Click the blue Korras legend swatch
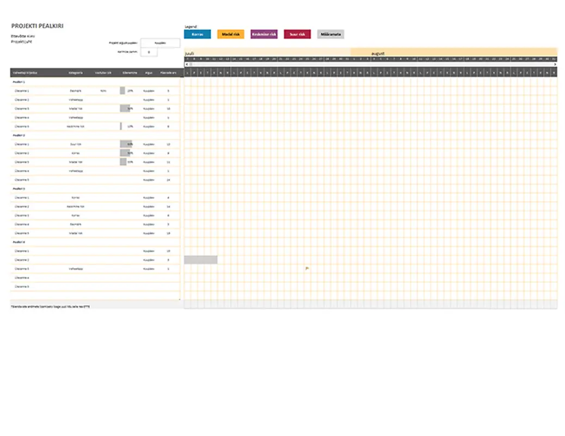Viewport: 565px width, 436px height. point(198,34)
